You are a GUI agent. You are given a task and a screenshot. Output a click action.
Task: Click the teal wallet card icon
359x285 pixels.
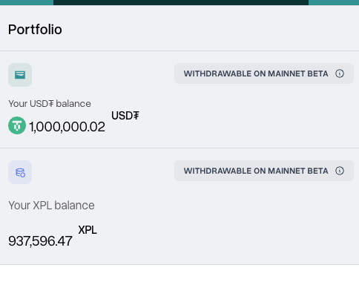pos(20,75)
